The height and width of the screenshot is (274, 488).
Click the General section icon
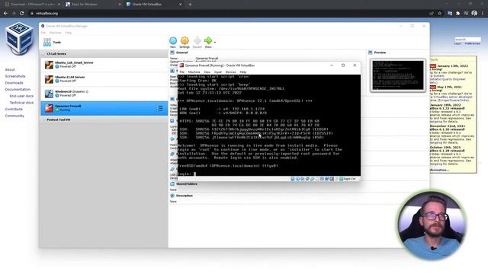click(x=172, y=53)
